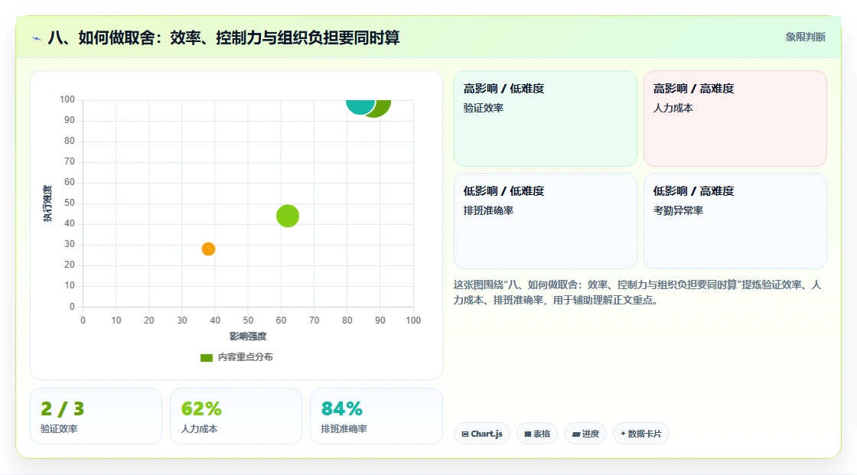Click the Chart.js chip icon
The image size is (857, 475).
pos(465,434)
